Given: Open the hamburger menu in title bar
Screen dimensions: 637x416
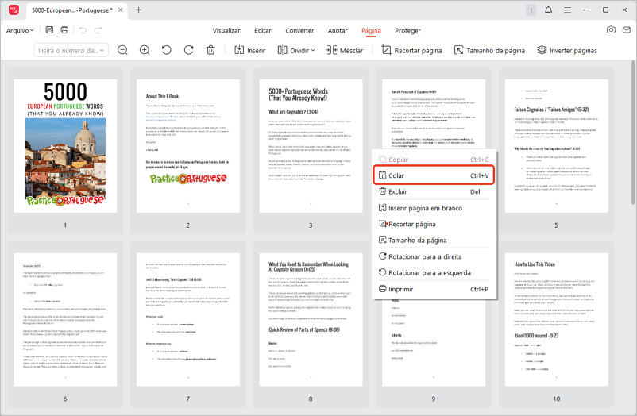Looking at the screenshot, I should click(x=568, y=10).
